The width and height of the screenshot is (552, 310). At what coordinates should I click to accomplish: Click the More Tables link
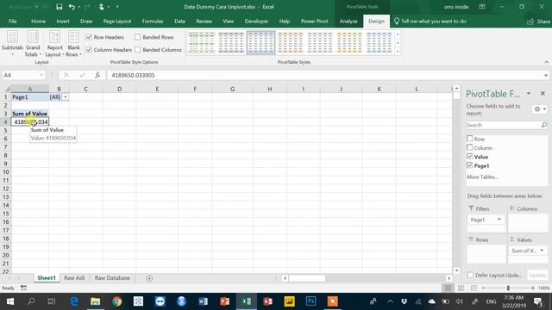482,177
